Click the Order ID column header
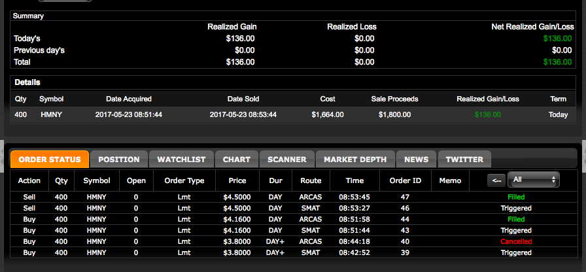Viewport: 586px width, 272px height. click(404, 180)
